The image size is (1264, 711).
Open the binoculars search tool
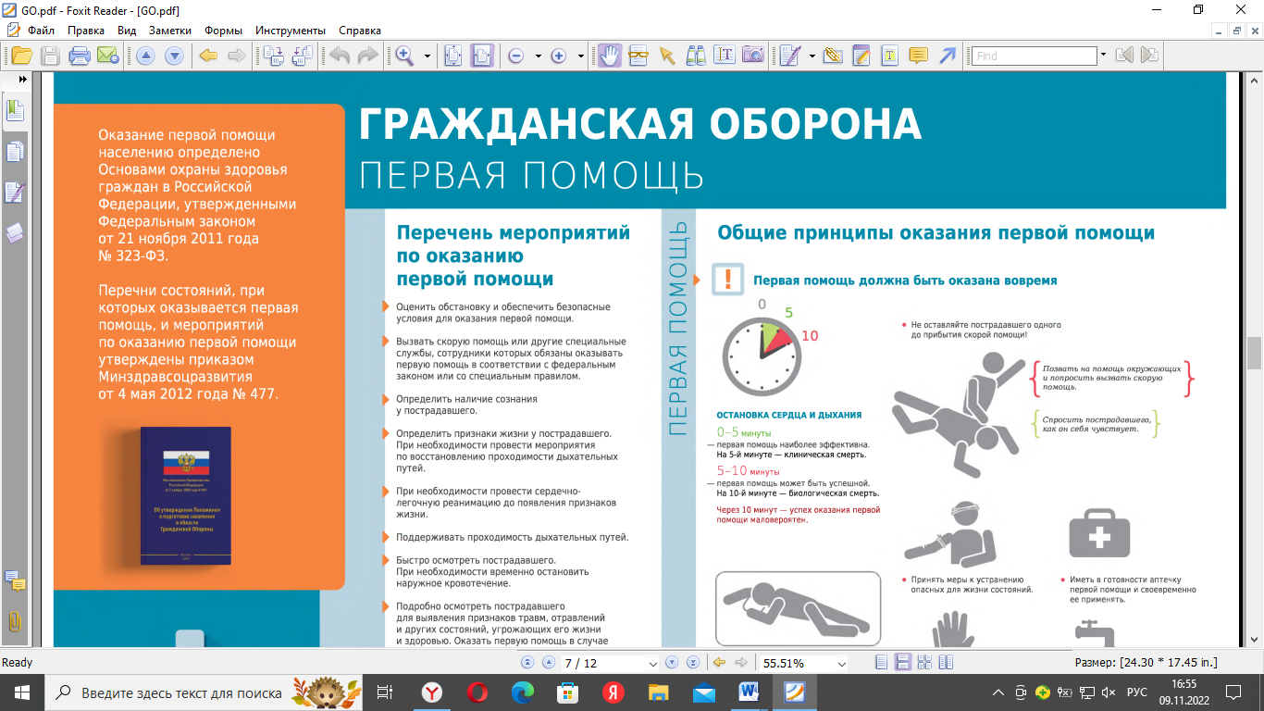pyautogui.click(x=696, y=56)
